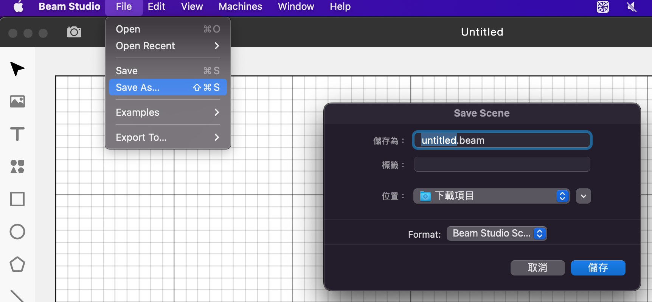Choose Save from the File menu

pyautogui.click(x=168, y=71)
